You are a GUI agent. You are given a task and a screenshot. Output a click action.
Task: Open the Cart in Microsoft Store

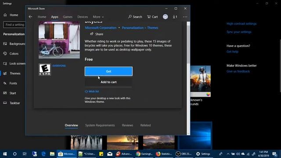152,17
